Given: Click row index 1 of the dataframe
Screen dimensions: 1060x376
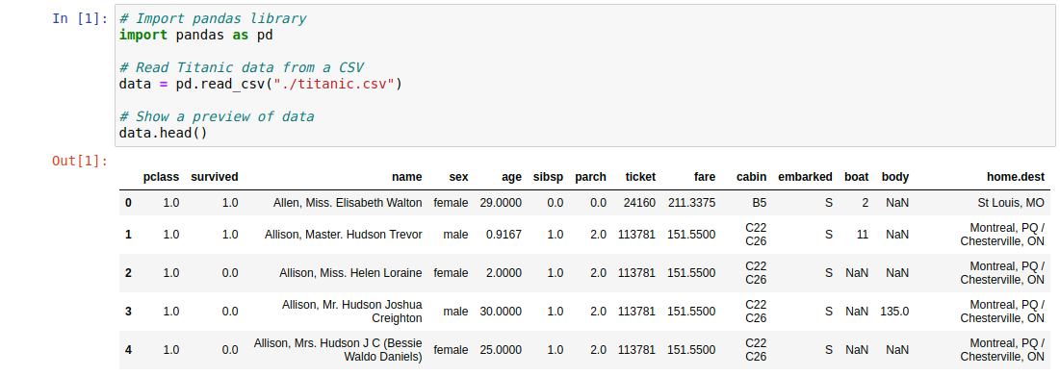Looking at the screenshot, I should (x=128, y=235).
